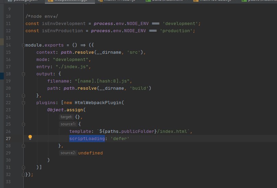Click the /*node env*/ comment

click(x=42, y=16)
